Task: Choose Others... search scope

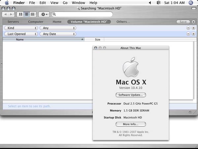Action: click(x=123, y=22)
